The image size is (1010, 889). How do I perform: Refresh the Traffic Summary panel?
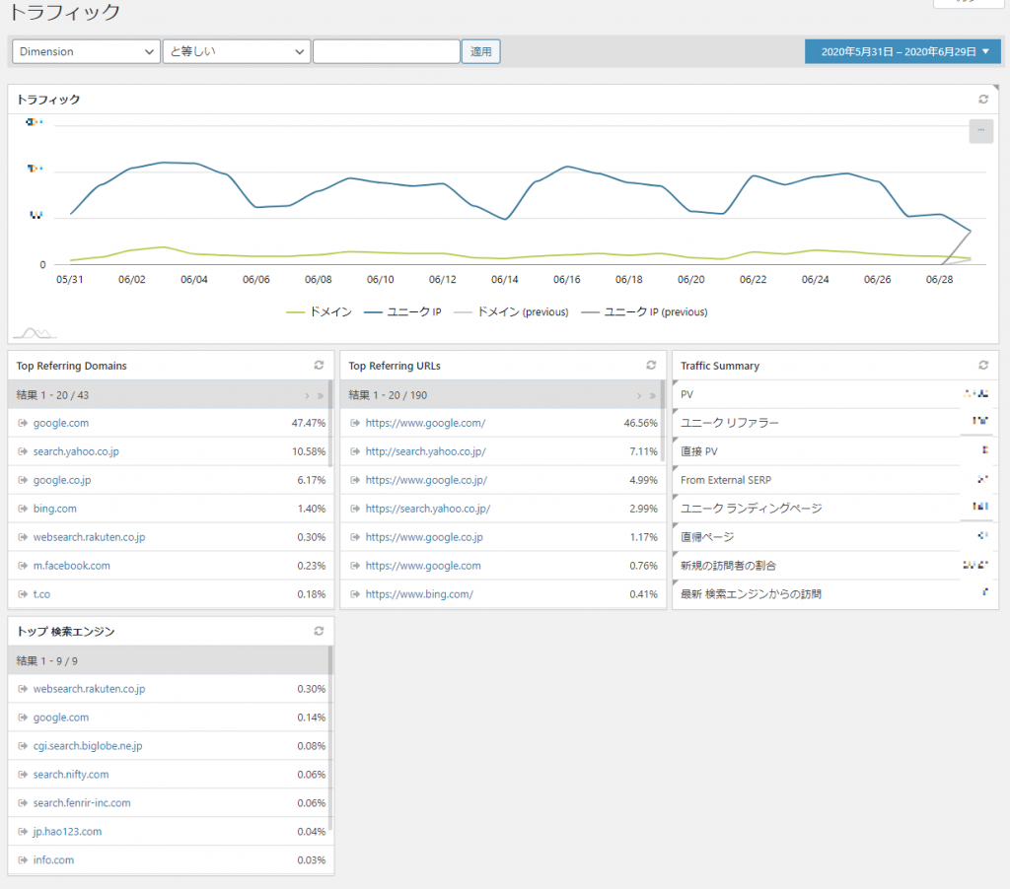(982, 366)
